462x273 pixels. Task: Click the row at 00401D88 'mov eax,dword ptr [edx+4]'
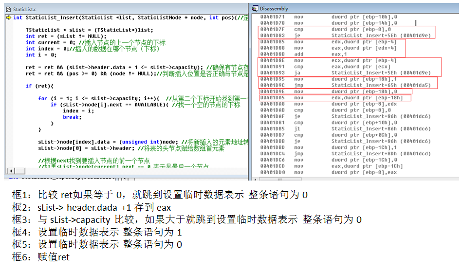pyautogui.click(x=328, y=48)
